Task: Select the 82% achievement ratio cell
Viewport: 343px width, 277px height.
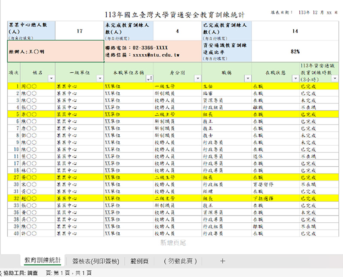Action: pos(295,51)
